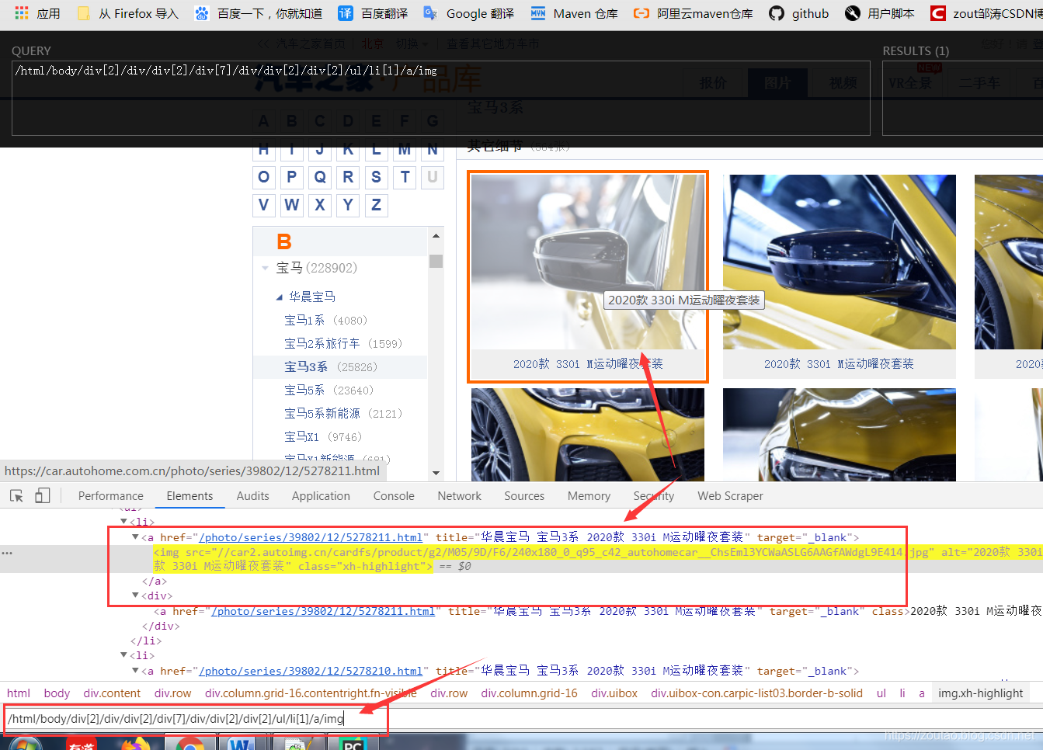Open the 用户脚本 bookmark
1043x750 pixels.
pos(880,13)
